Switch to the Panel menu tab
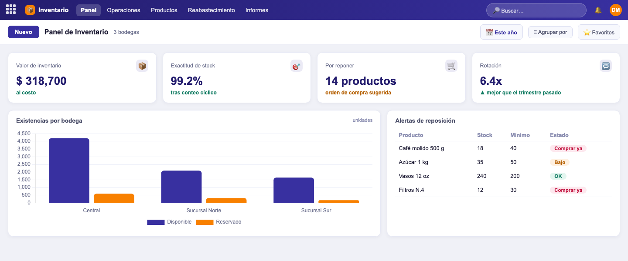The height and width of the screenshot is (261, 628). [x=89, y=10]
